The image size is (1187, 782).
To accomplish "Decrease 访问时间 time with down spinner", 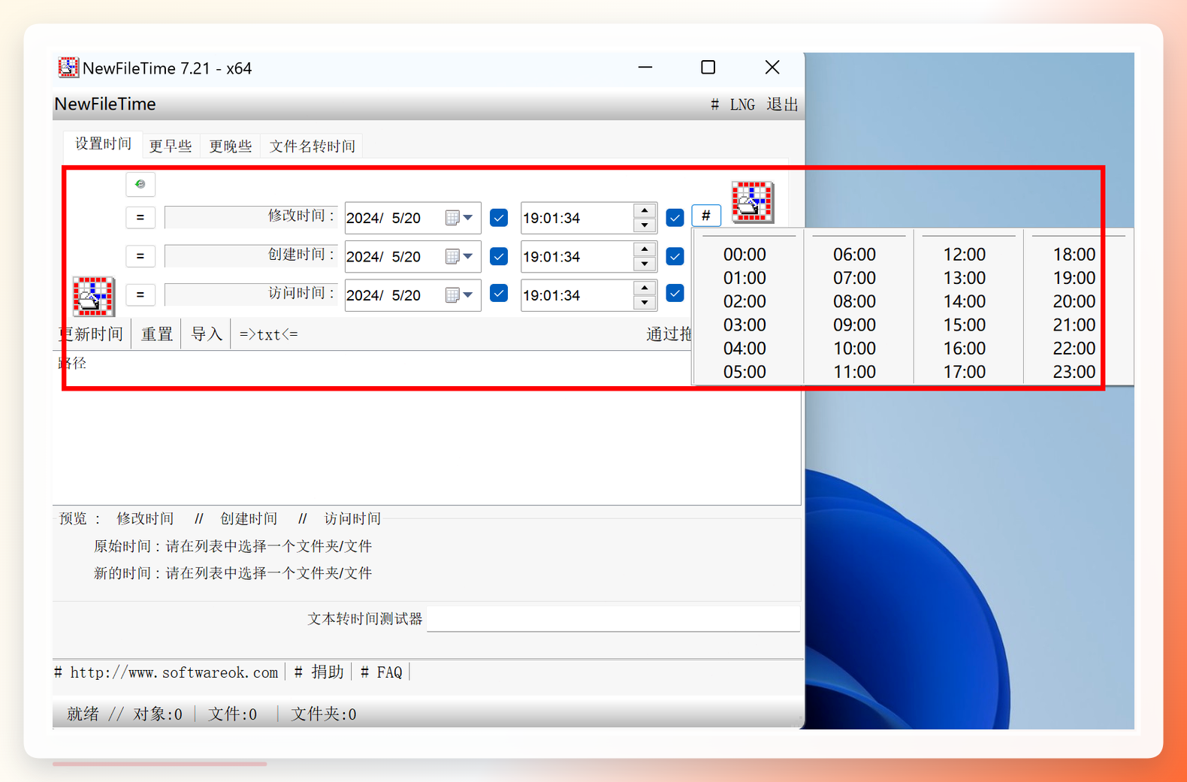I will click(x=645, y=303).
